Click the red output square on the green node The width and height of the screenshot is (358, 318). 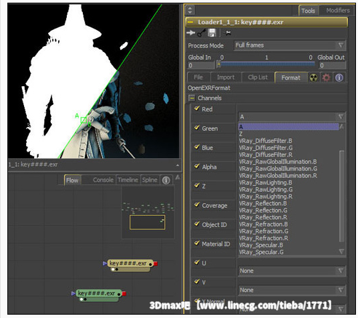124,293
